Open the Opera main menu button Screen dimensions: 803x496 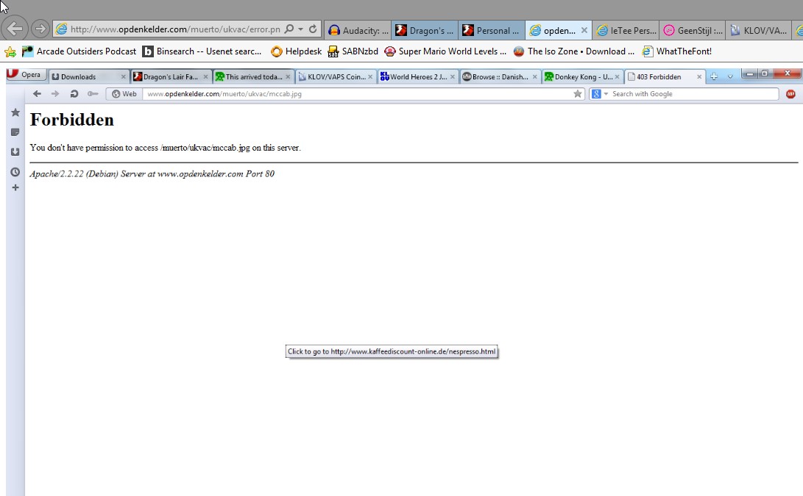(x=26, y=75)
